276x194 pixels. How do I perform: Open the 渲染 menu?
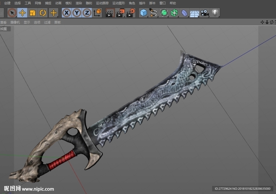point(79,3)
